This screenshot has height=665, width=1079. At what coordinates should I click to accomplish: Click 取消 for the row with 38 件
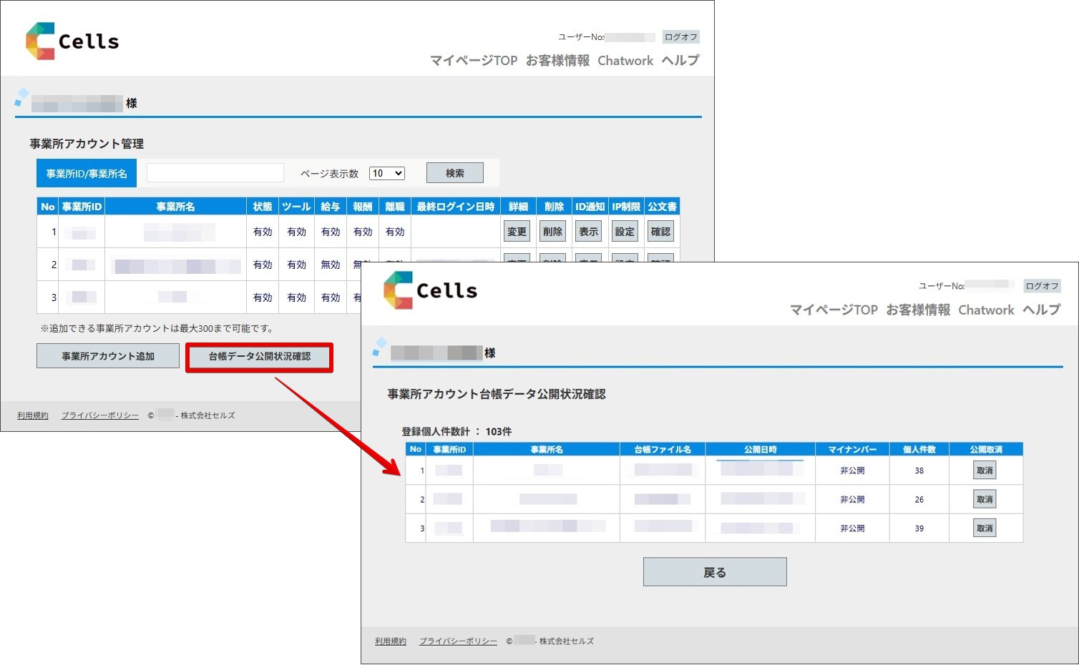985,471
